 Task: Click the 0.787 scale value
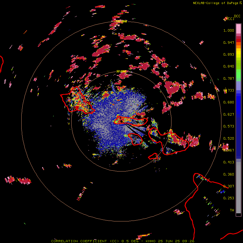coord(229,78)
